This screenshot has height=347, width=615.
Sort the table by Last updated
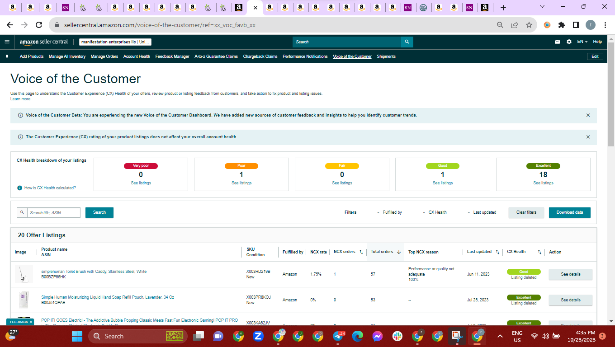(497, 252)
